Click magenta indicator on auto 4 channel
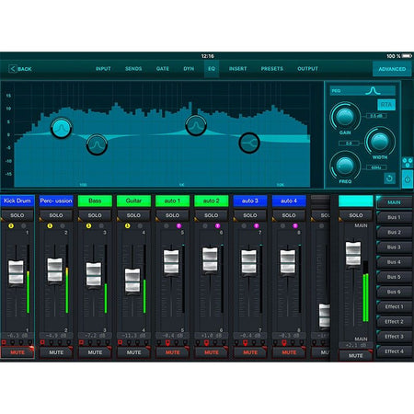The image size is (414, 414). coord(295,226)
